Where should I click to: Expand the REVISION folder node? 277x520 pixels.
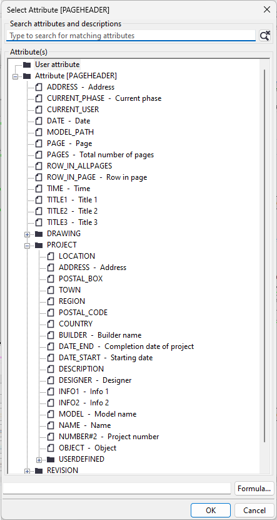[x=27, y=471]
